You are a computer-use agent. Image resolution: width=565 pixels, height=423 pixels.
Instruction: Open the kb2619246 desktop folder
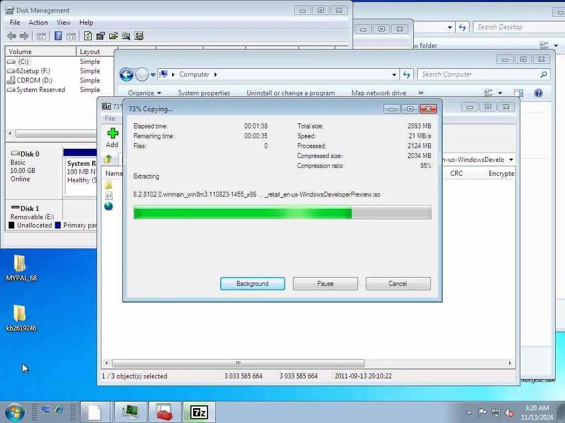click(x=21, y=318)
